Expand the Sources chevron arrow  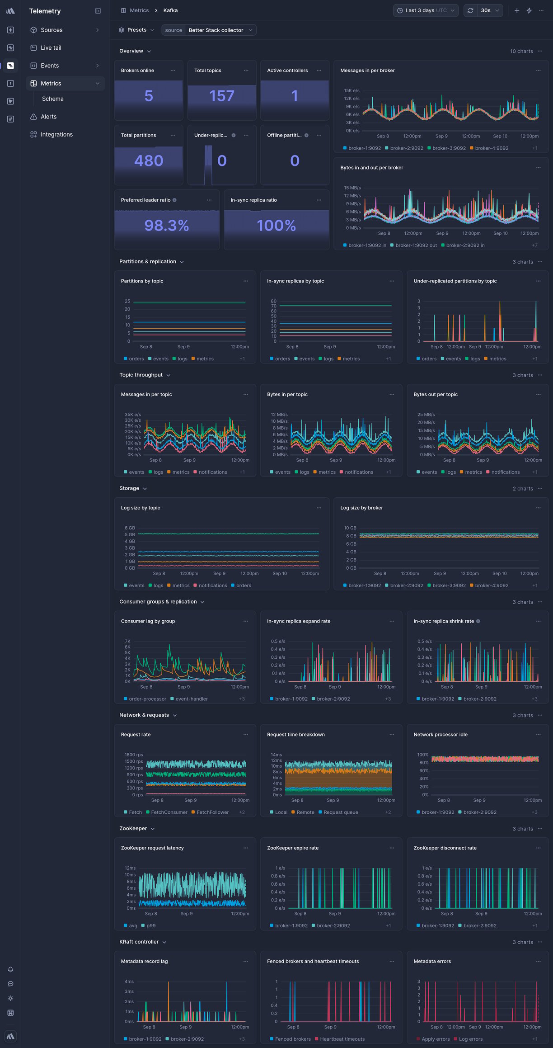pyautogui.click(x=98, y=30)
